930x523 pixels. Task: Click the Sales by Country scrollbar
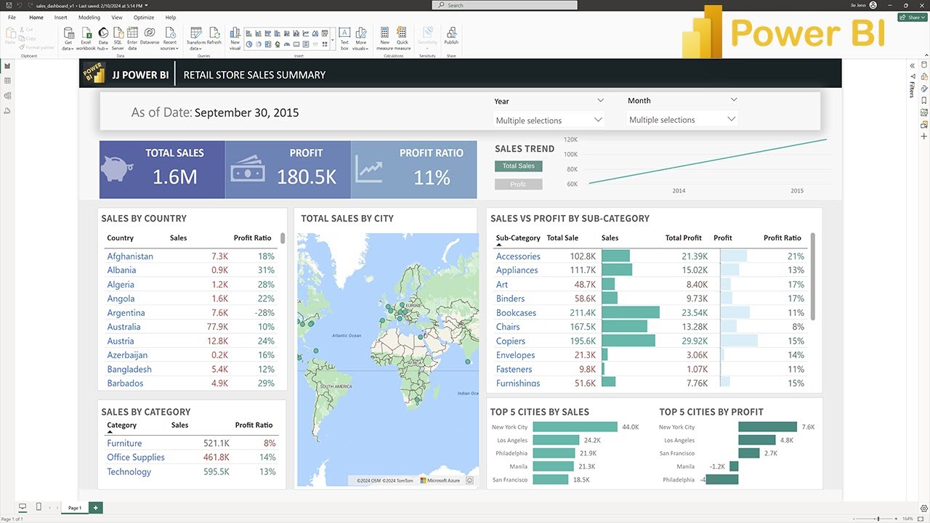282,238
